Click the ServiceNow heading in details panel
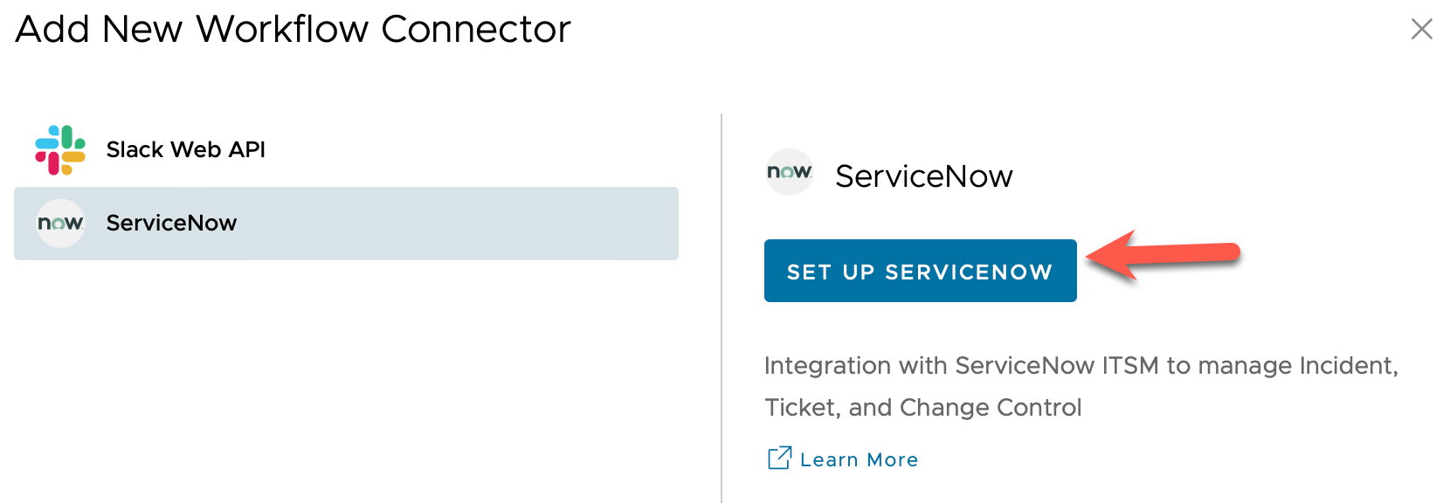This screenshot has height=503, width=1450. 923,176
